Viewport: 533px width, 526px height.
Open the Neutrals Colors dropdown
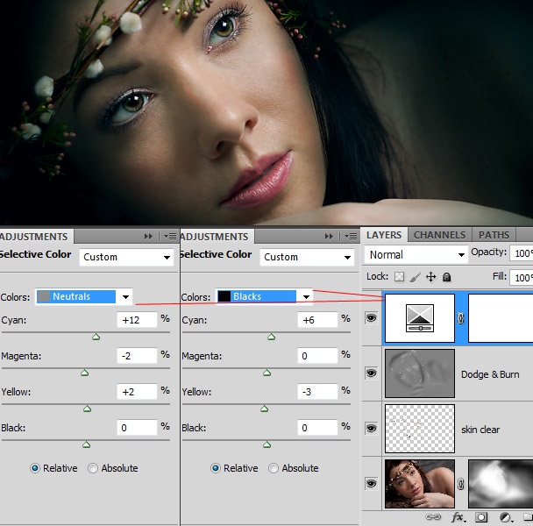pos(84,296)
